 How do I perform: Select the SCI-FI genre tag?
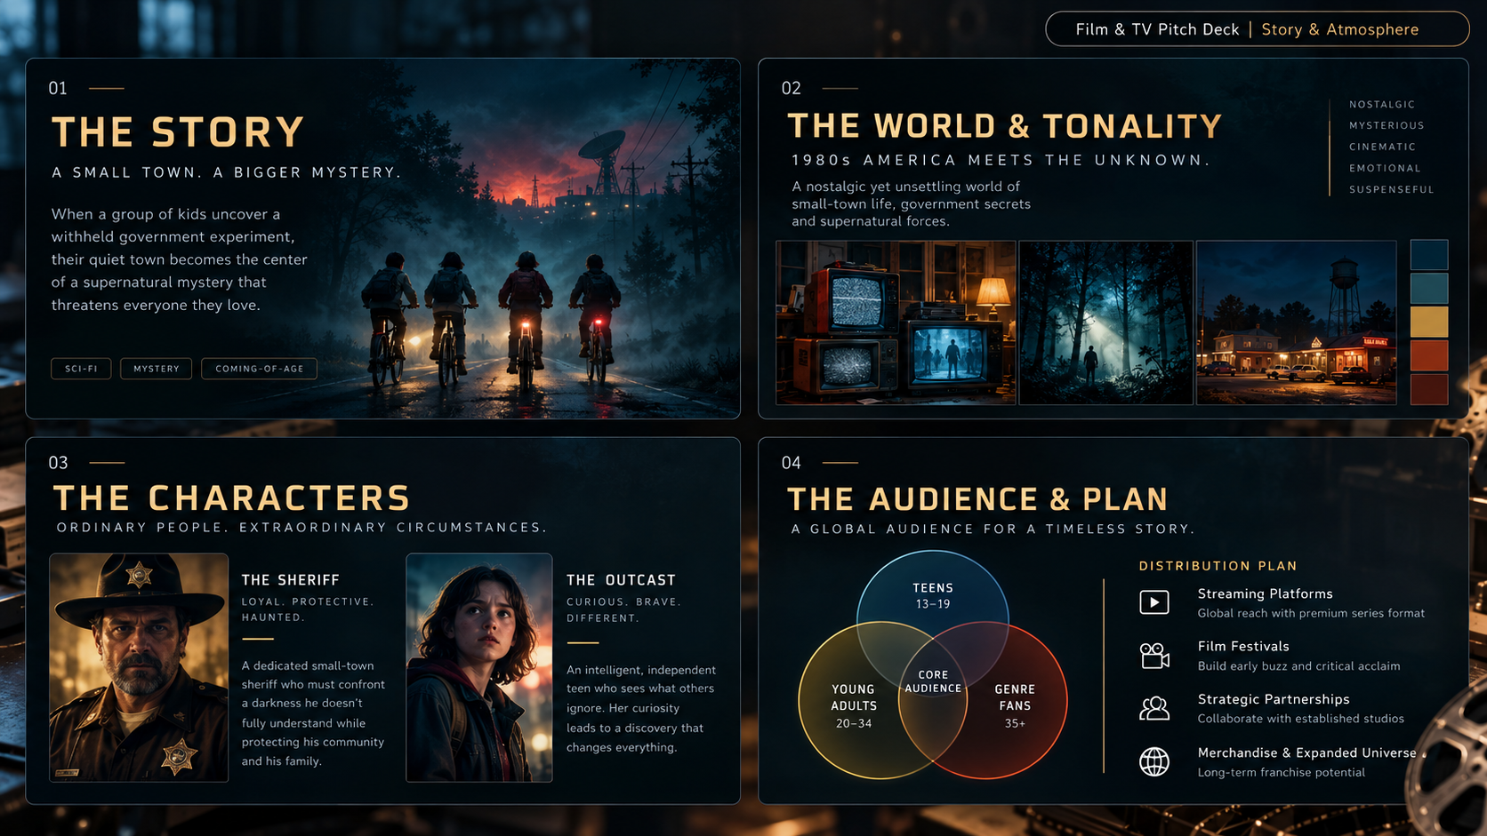(x=81, y=369)
